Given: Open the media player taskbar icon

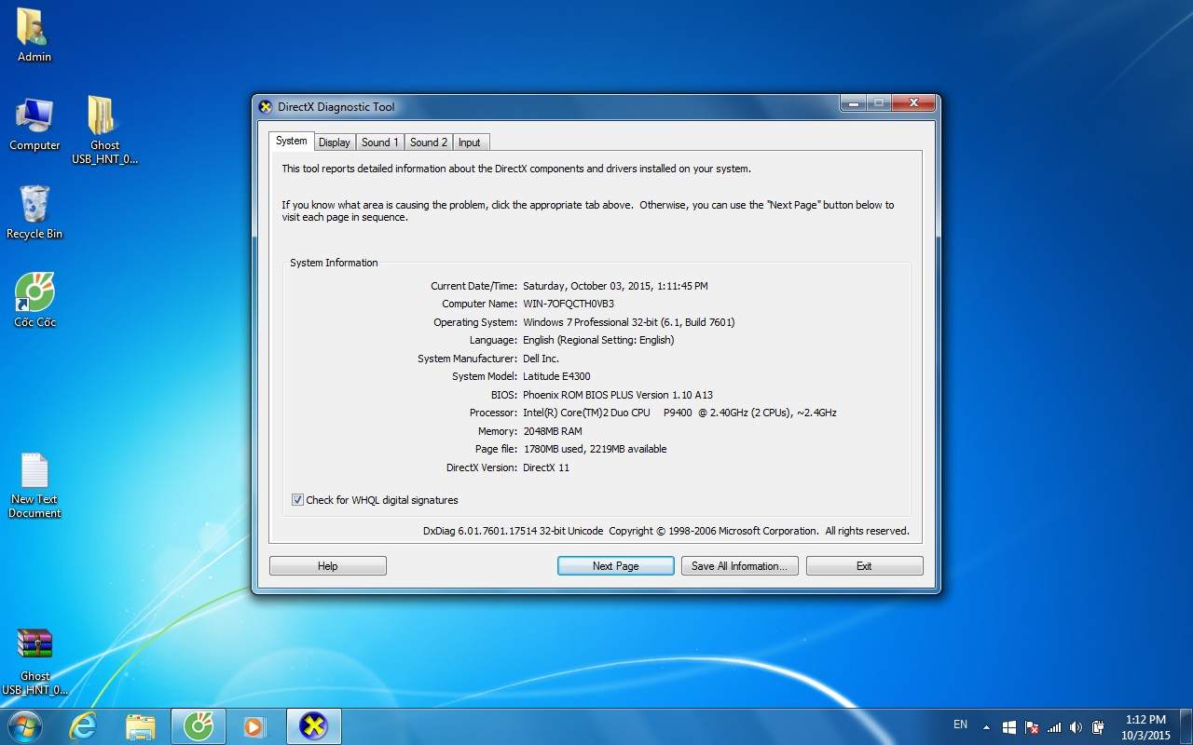Looking at the screenshot, I should [254, 726].
